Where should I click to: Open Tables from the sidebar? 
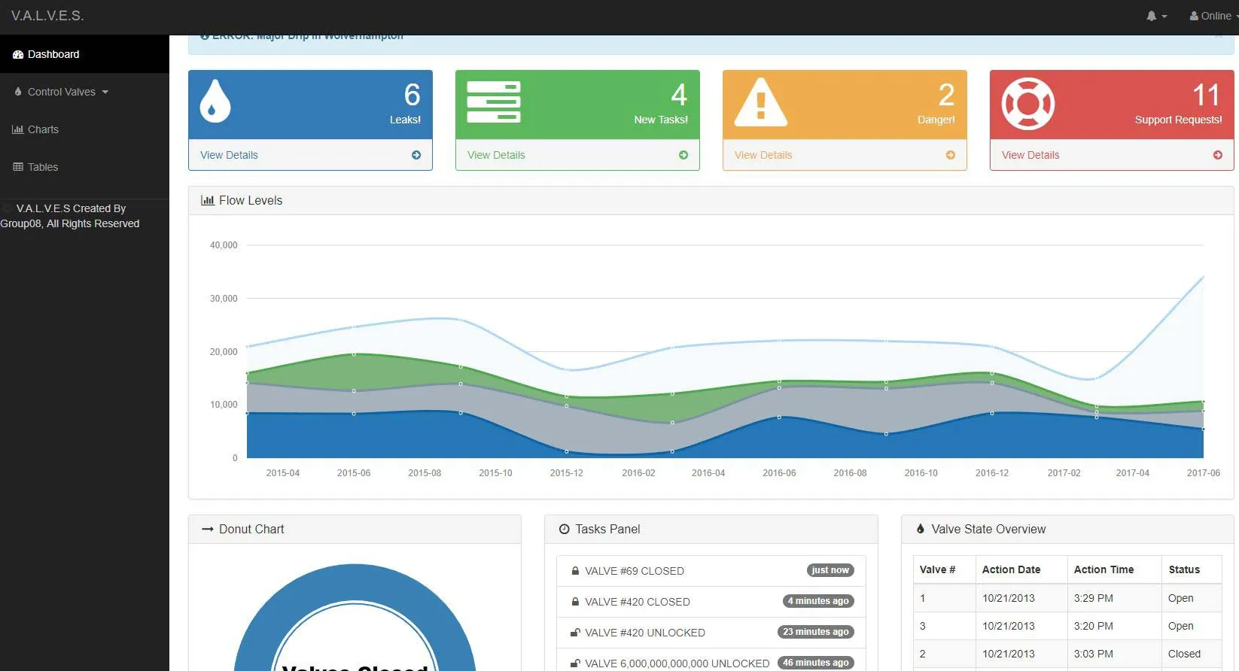[43, 167]
